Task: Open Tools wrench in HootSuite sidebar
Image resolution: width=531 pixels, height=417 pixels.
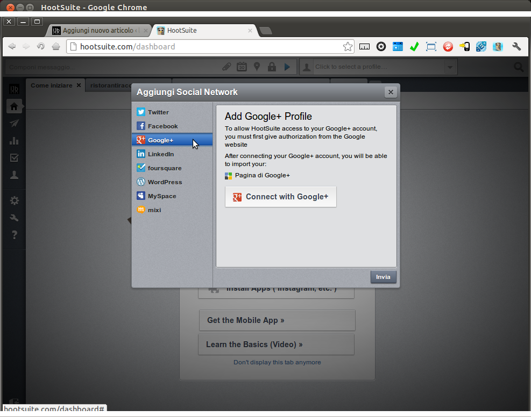Action: point(14,218)
